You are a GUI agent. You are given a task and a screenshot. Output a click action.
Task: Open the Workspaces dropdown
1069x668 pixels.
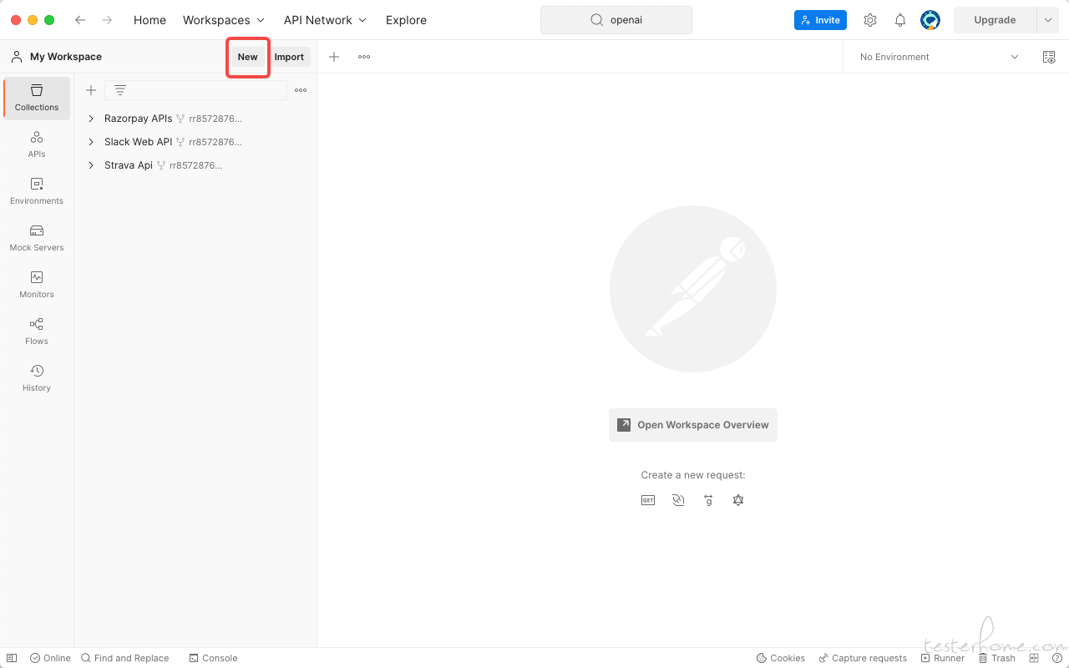[x=224, y=20]
